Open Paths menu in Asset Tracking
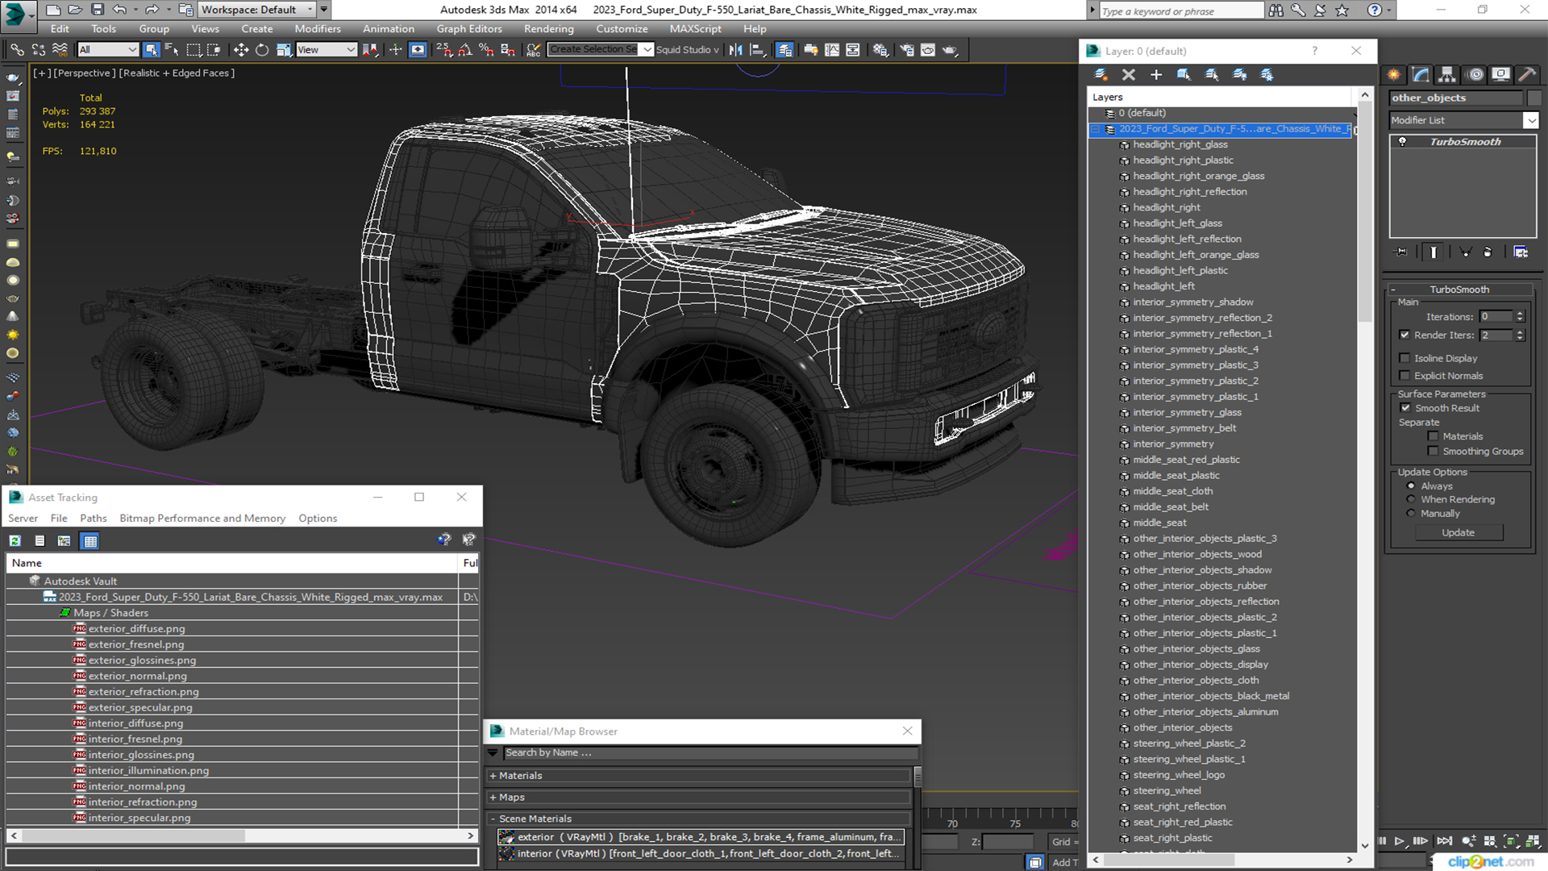Image resolution: width=1548 pixels, height=871 pixels. 93,519
